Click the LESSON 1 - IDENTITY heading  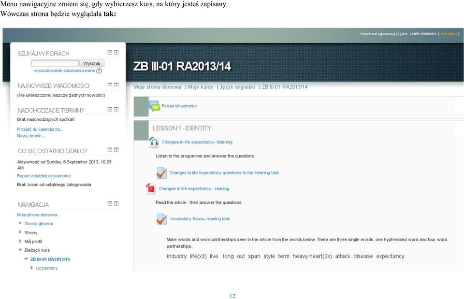[x=182, y=128]
